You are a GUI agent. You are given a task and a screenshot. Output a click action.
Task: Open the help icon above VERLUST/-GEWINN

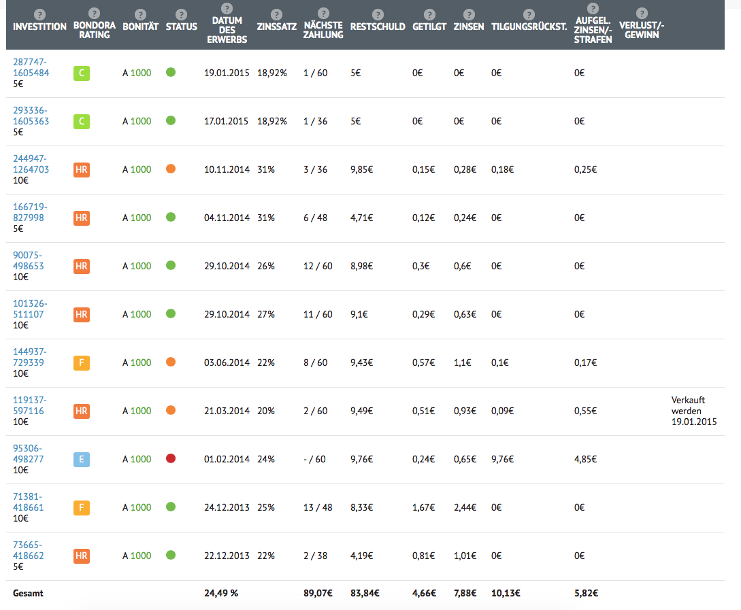pos(641,13)
